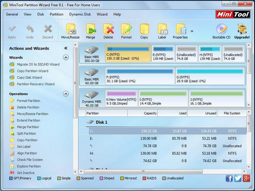Open the Help menu

click(x=117, y=14)
